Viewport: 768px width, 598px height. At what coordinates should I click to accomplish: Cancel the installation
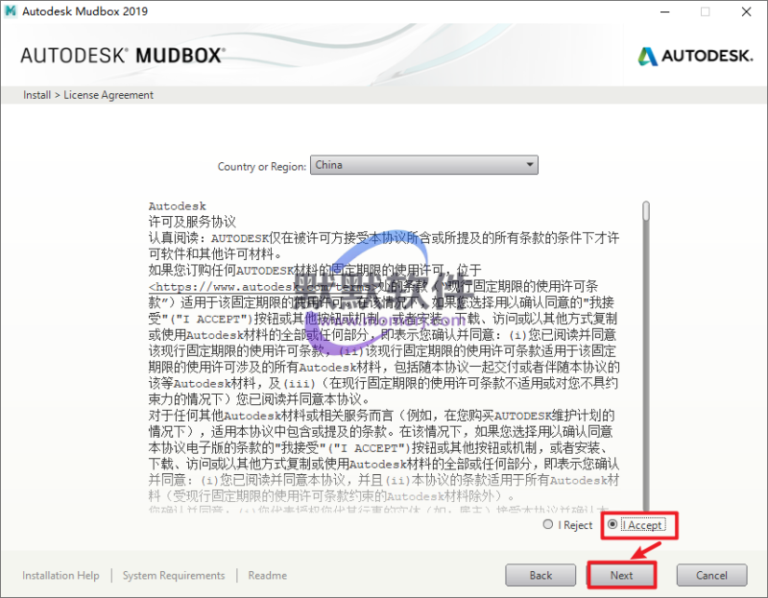[711, 575]
